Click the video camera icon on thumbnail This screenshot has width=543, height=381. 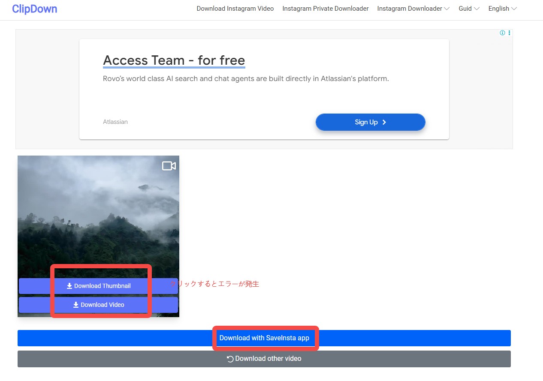click(169, 166)
